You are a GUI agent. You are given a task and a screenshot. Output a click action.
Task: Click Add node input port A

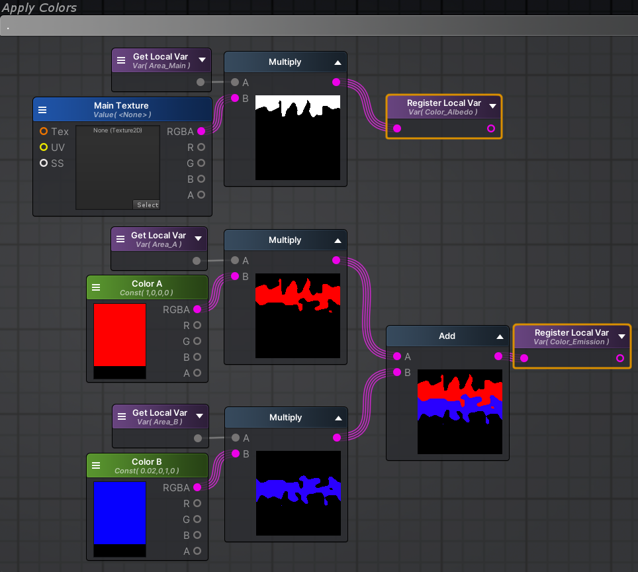[397, 356]
